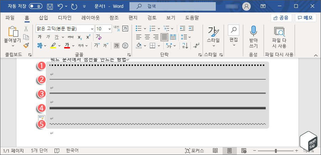
Task: Click the red font color button
Action: pos(67,46)
